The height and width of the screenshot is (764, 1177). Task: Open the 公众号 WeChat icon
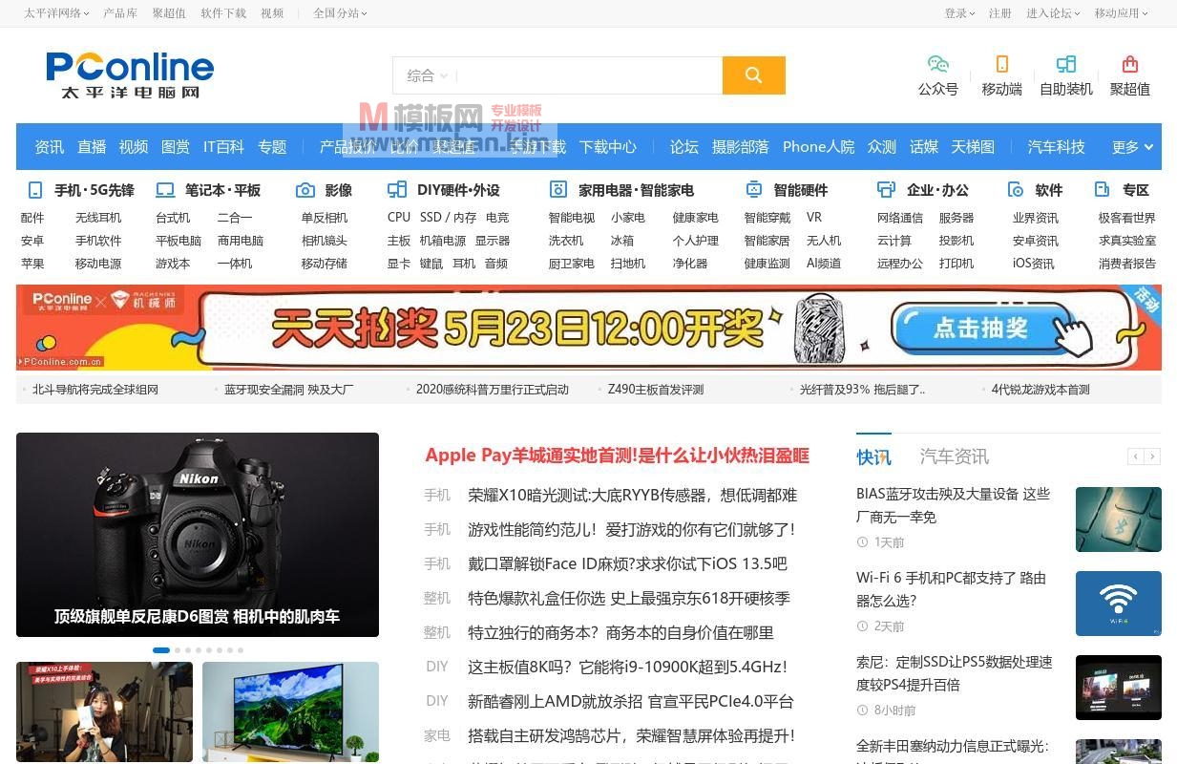click(x=938, y=64)
